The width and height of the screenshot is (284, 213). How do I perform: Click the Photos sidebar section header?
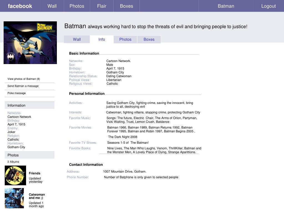point(29,155)
